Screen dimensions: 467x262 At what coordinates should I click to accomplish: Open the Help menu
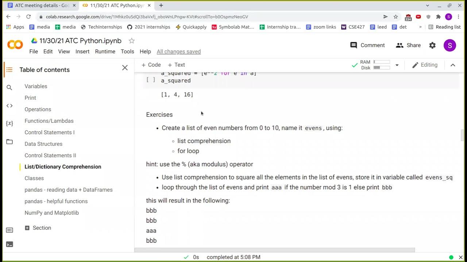pos(145,51)
